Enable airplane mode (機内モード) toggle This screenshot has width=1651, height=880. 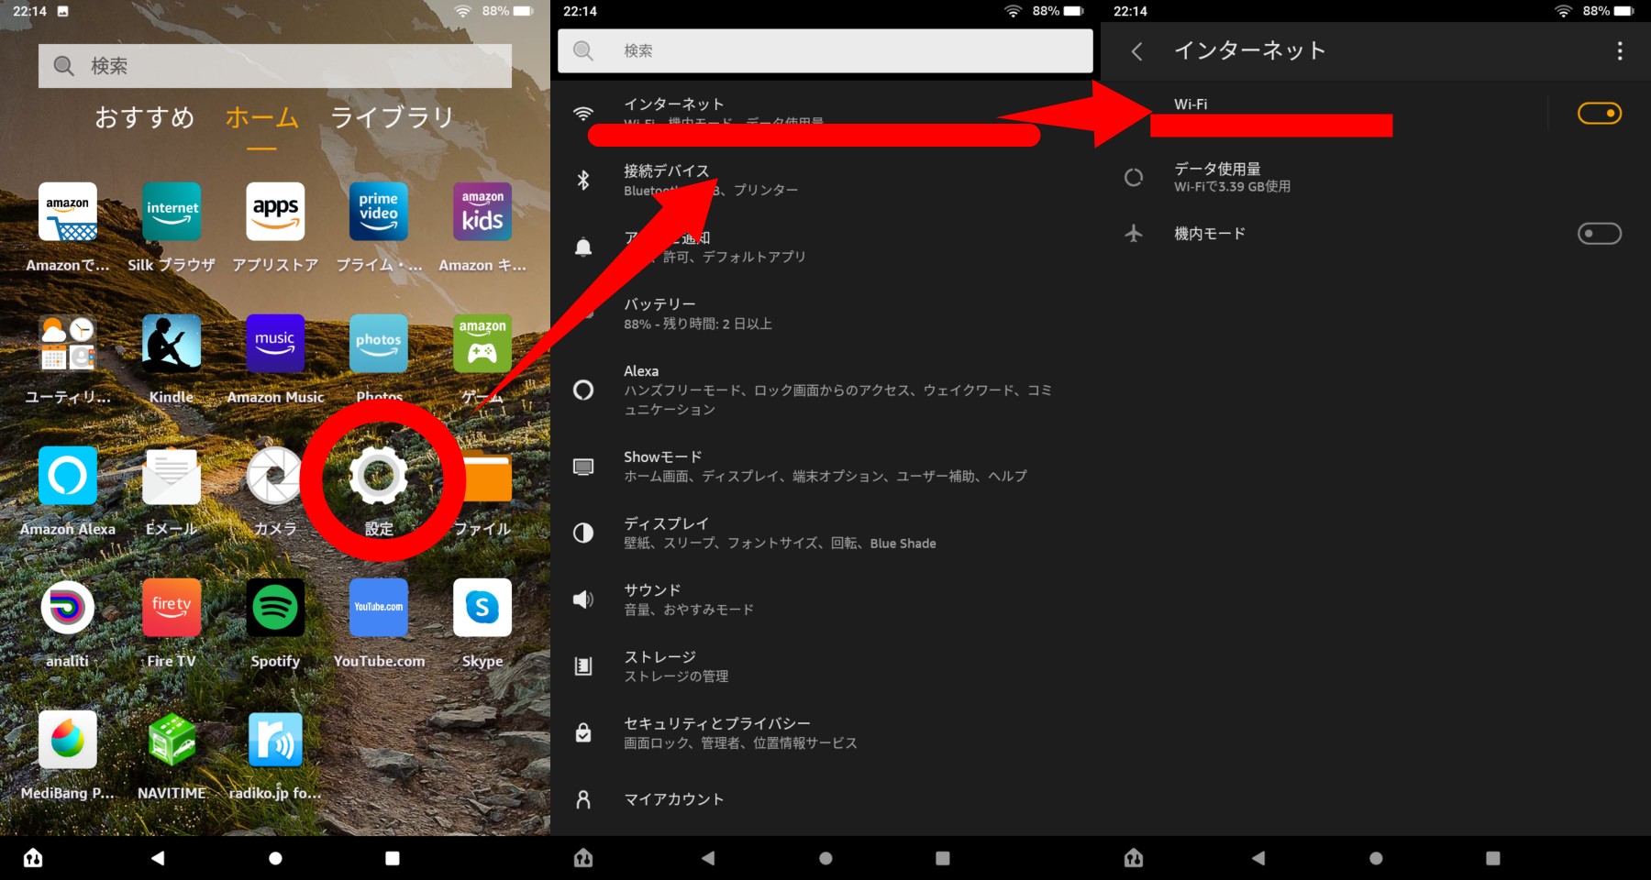1599,234
